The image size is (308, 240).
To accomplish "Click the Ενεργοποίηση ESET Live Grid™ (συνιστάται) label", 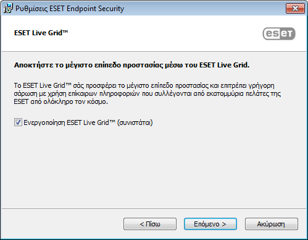I will (x=88, y=122).
